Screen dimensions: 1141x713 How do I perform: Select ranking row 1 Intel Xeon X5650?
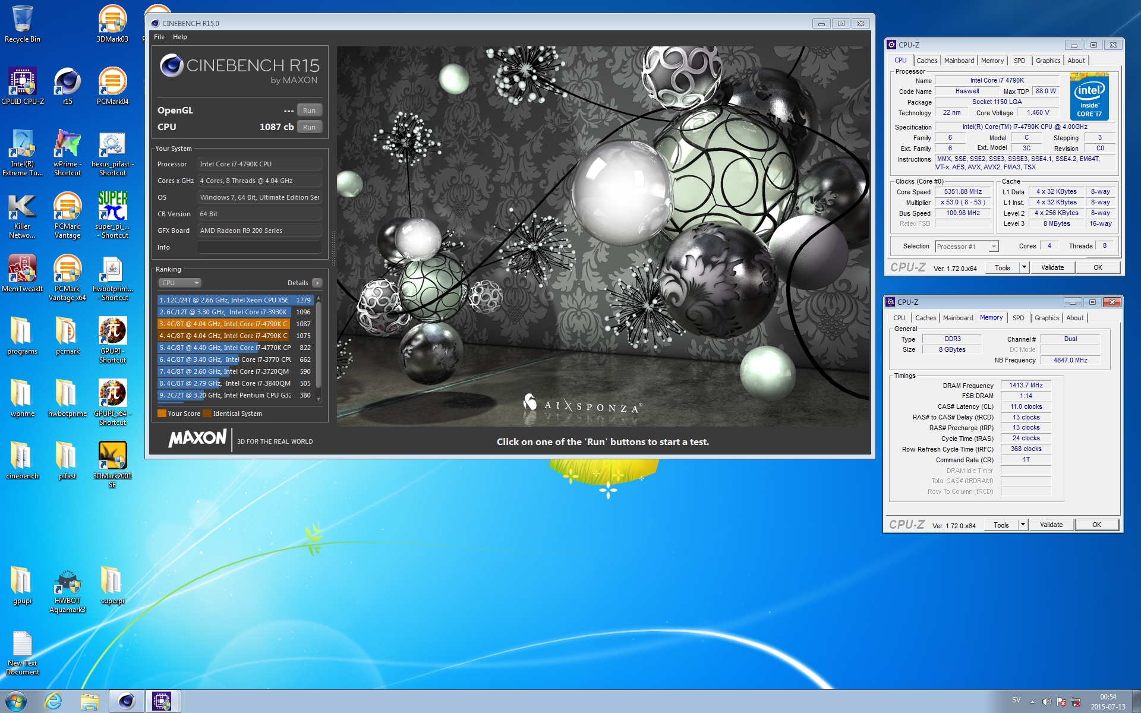point(236,300)
